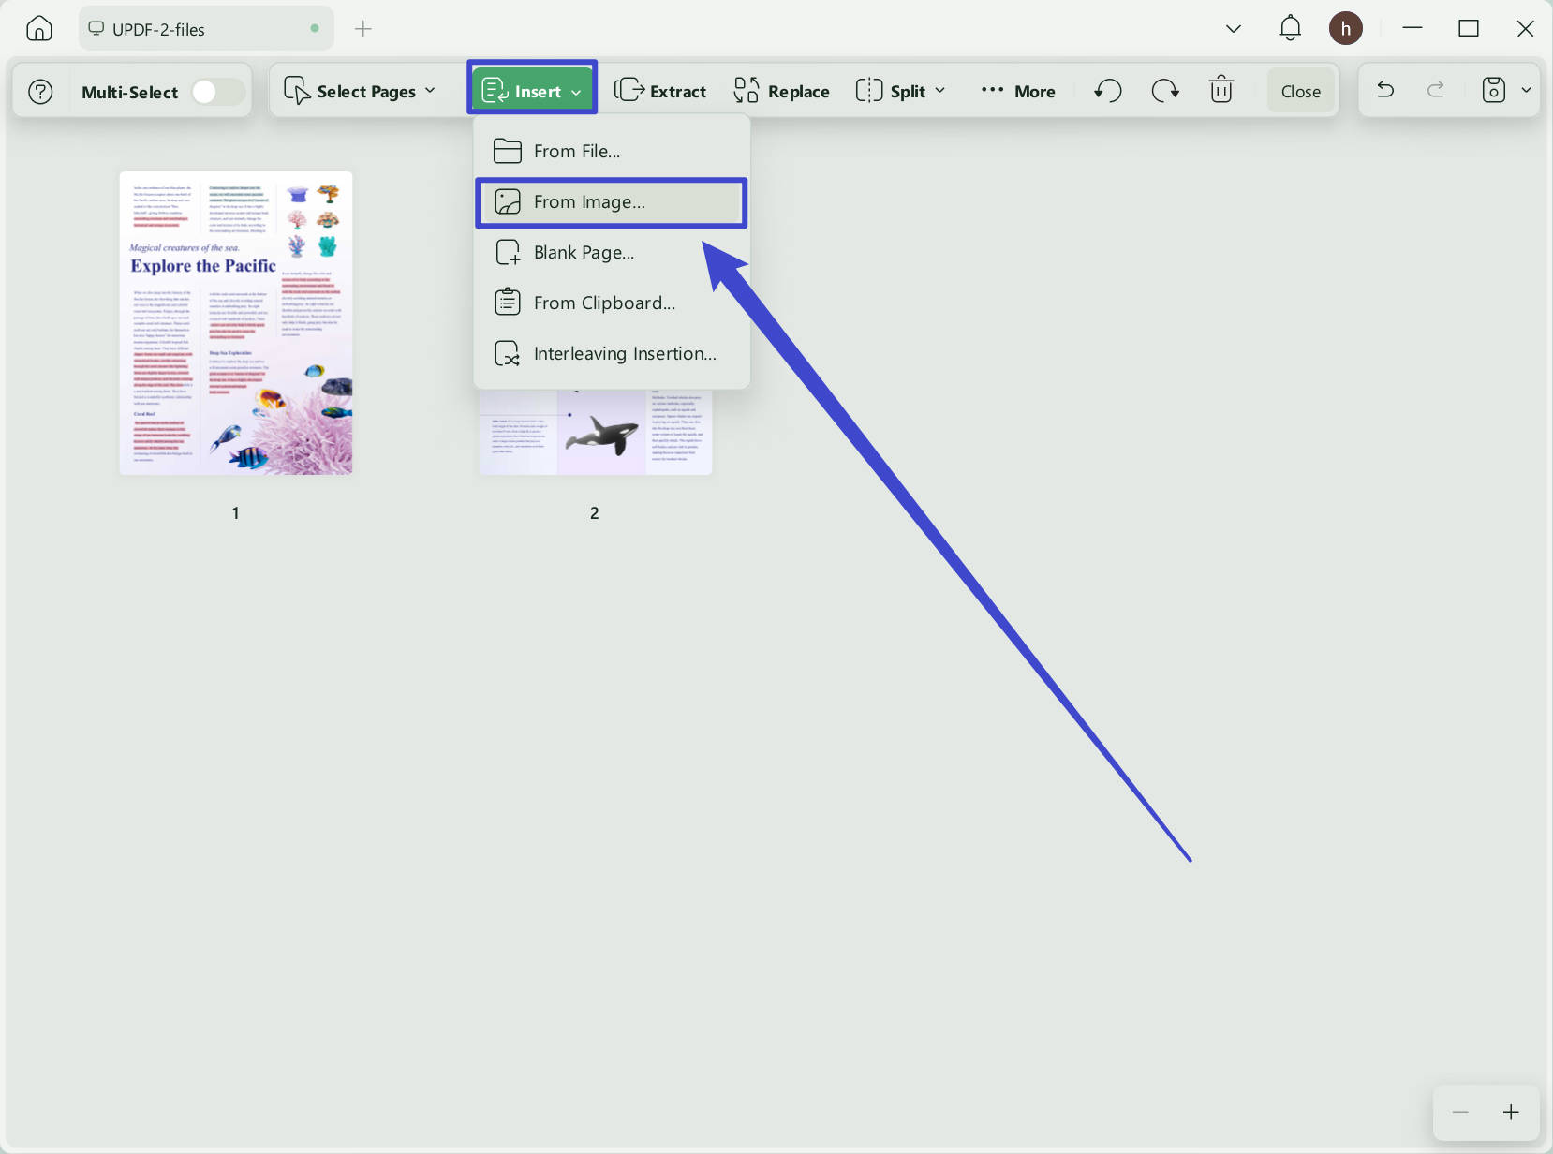Select the page 2 thumbnail

[x=596, y=432]
